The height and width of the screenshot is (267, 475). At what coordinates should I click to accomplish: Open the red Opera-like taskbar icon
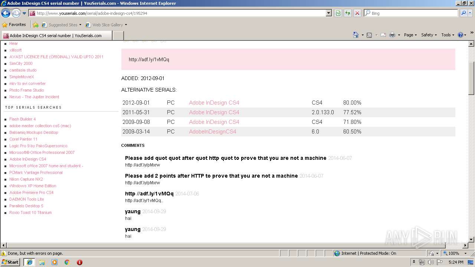[x=79, y=262]
